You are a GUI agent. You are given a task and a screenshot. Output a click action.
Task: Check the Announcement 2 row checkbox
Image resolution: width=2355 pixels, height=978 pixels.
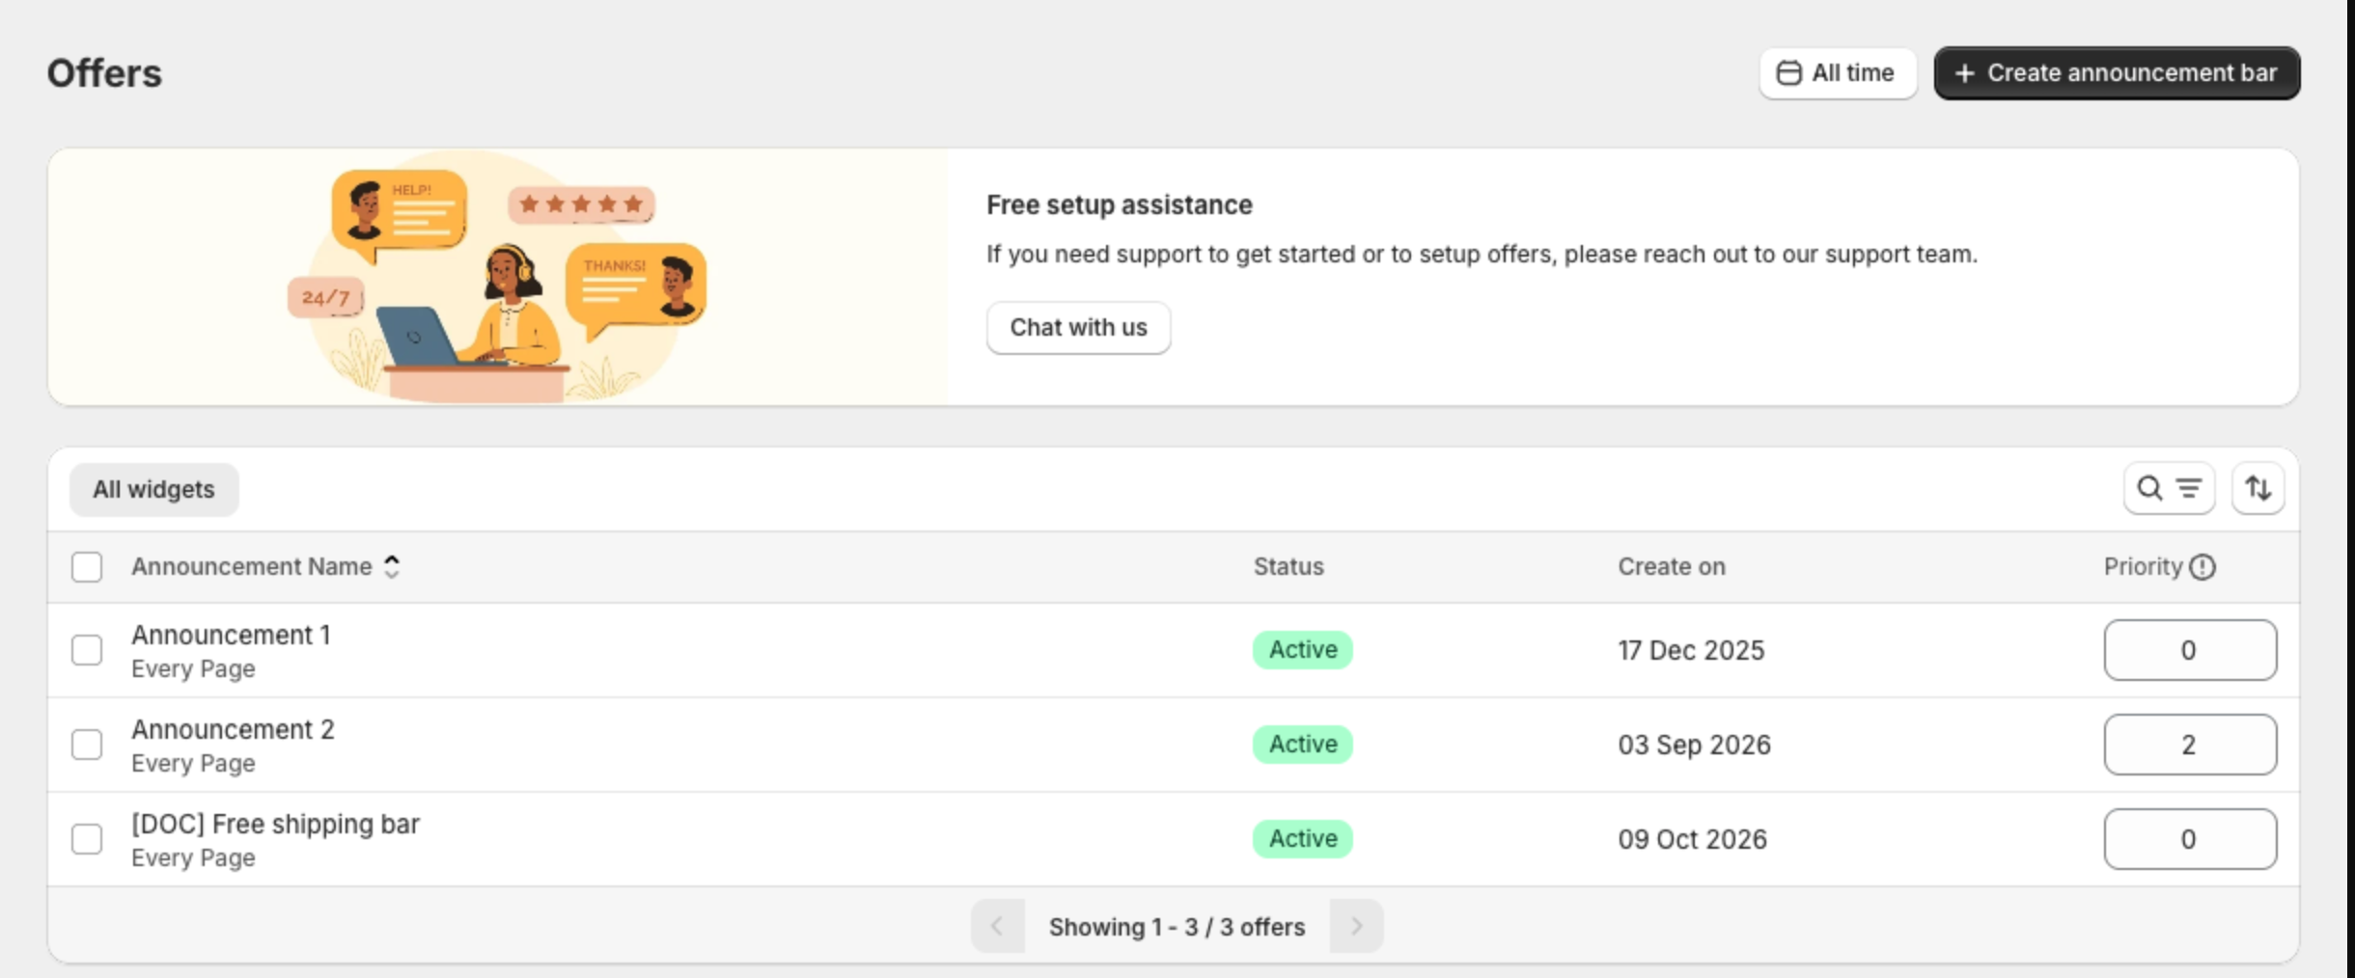pos(87,745)
